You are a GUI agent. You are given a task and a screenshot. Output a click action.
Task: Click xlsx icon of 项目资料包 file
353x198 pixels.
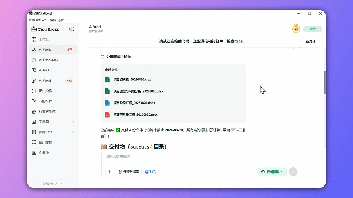107,80
